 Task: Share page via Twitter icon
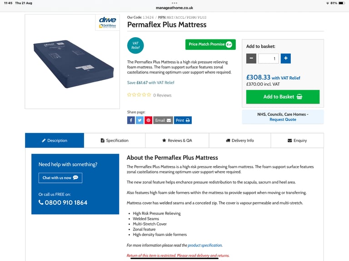140,120
